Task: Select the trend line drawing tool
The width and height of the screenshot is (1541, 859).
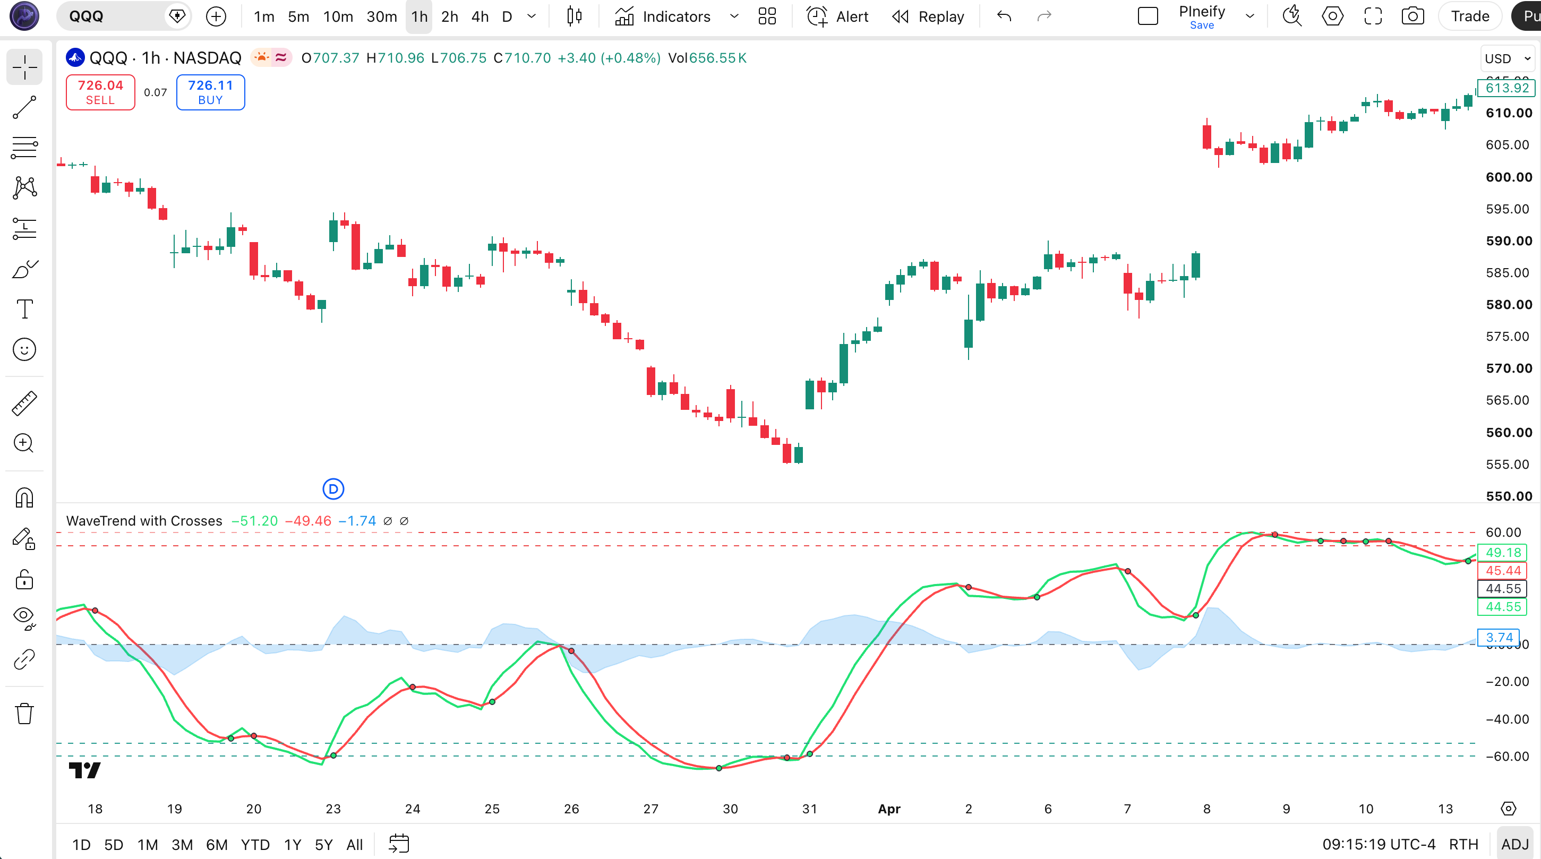Action: (x=24, y=107)
